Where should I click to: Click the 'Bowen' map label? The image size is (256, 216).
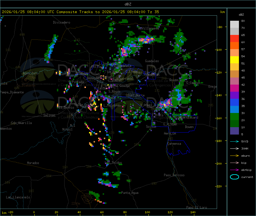[189, 127]
